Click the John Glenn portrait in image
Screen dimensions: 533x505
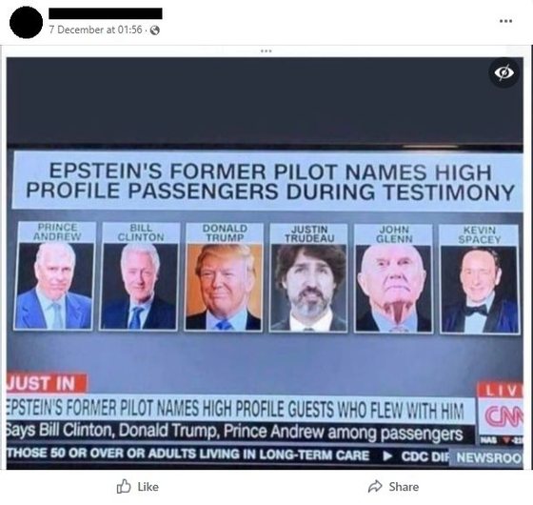pos(394,289)
